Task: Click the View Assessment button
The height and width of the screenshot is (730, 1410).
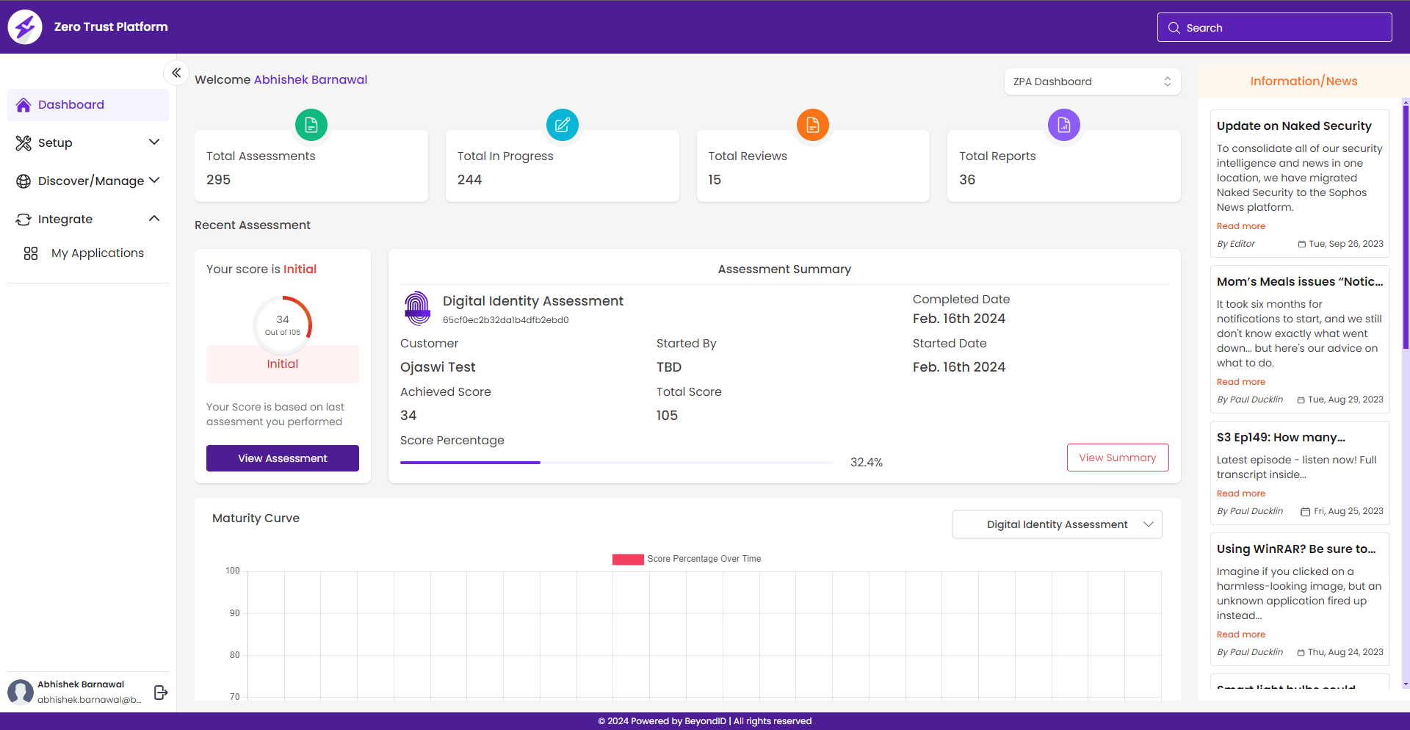Action: point(282,458)
